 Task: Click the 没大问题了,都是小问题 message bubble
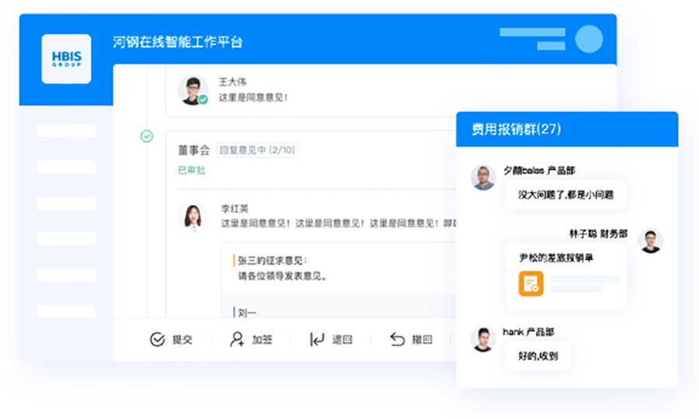pos(565,195)
